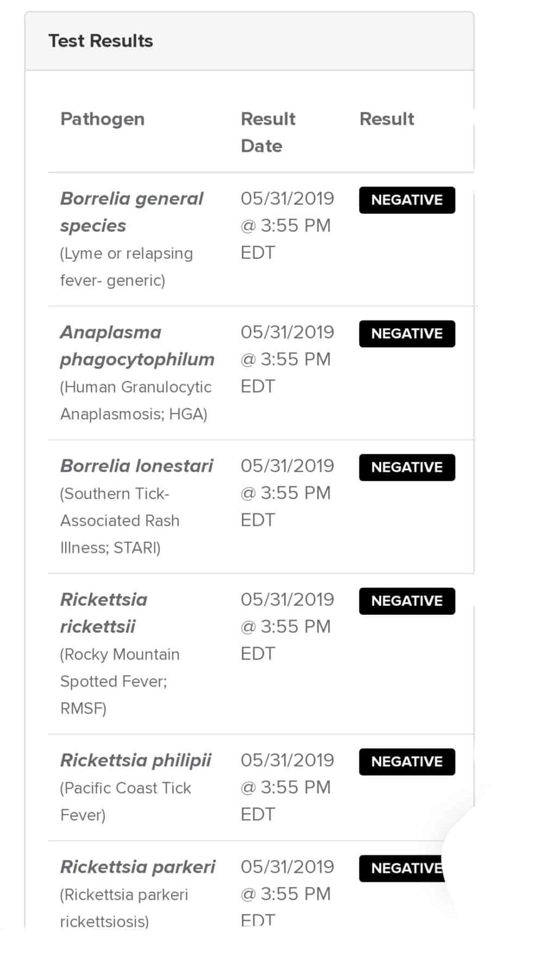This screenshot has height=953, width=541.
Task: Select Anaplasma phagocytophilum pathogen name
Action: click(137, 346)
